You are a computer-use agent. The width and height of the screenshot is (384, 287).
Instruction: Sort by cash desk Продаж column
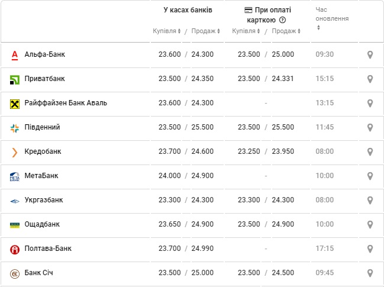[x=206, y=31]
